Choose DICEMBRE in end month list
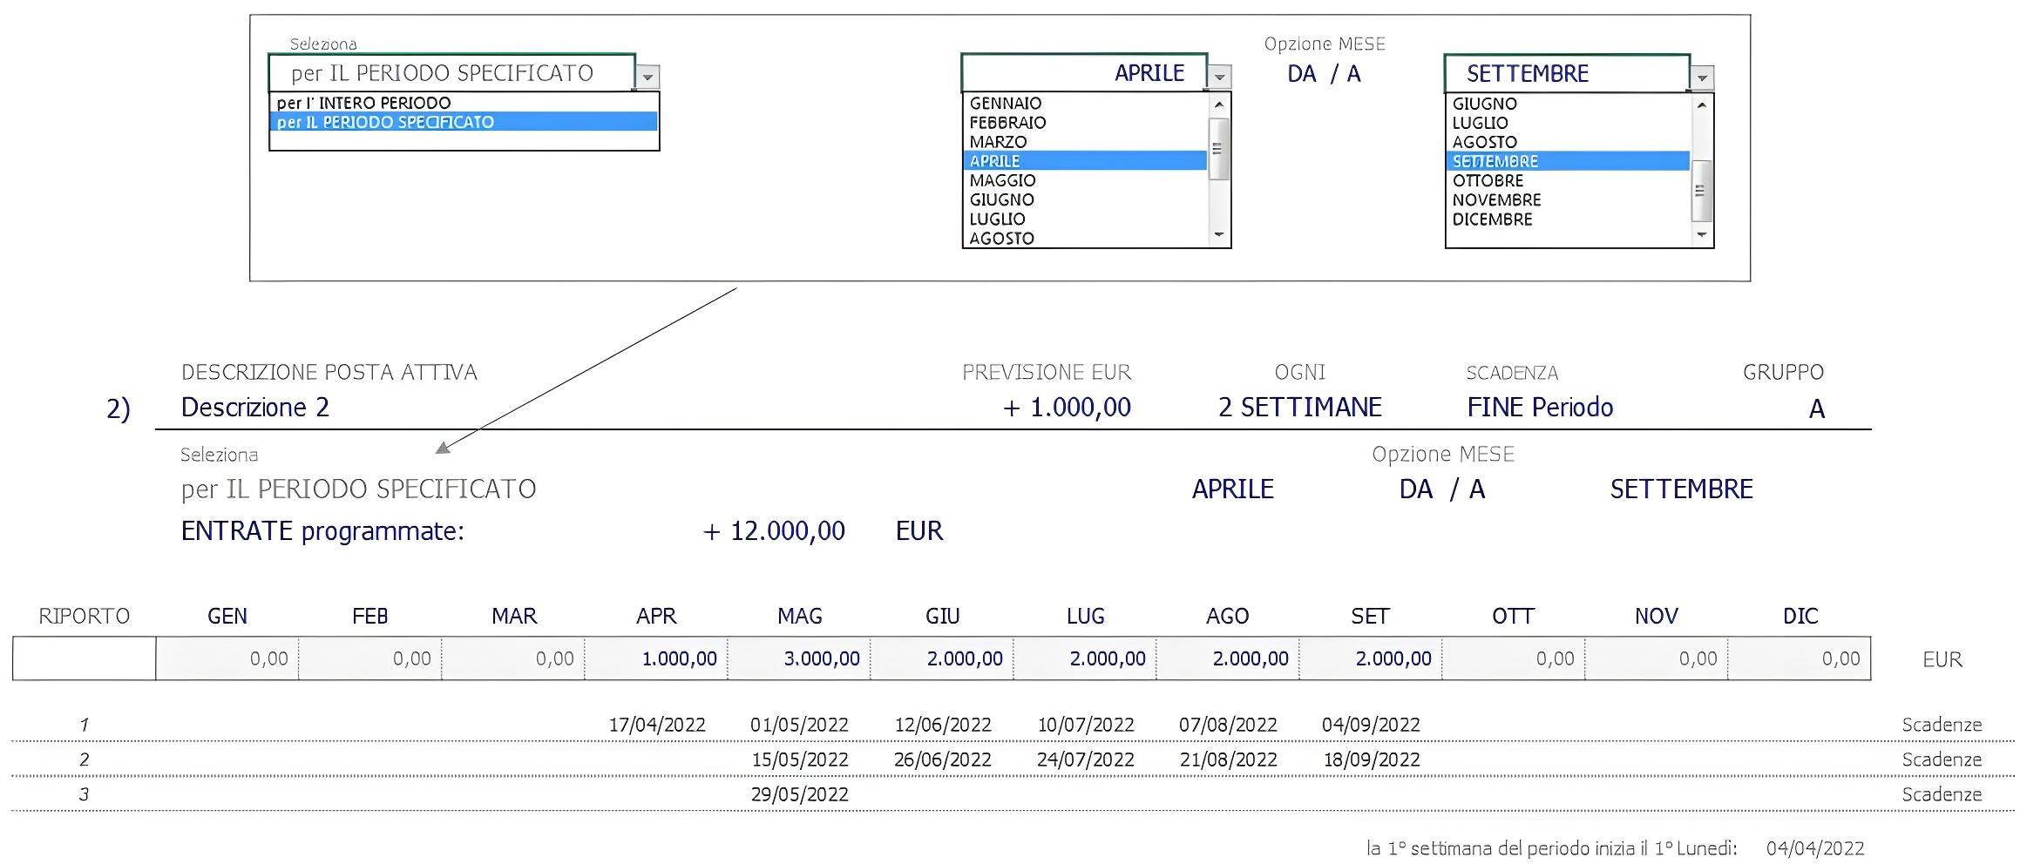Viewport: 2020px width, 864px height. pos(1568,219)
